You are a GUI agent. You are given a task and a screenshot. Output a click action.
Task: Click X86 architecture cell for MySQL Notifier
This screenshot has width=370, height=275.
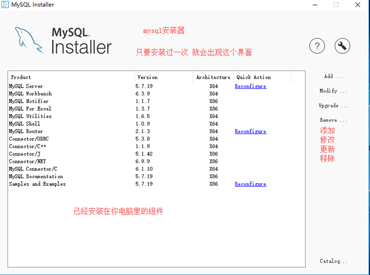click(x=213, y=101)
